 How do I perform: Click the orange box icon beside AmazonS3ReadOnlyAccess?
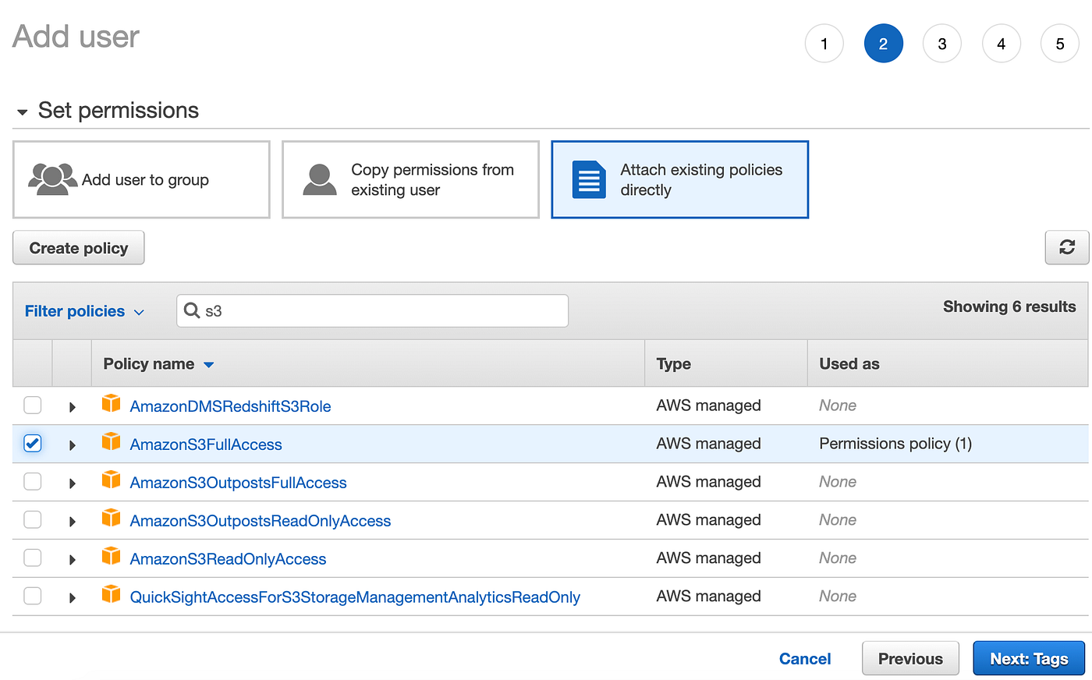[112, 557]
